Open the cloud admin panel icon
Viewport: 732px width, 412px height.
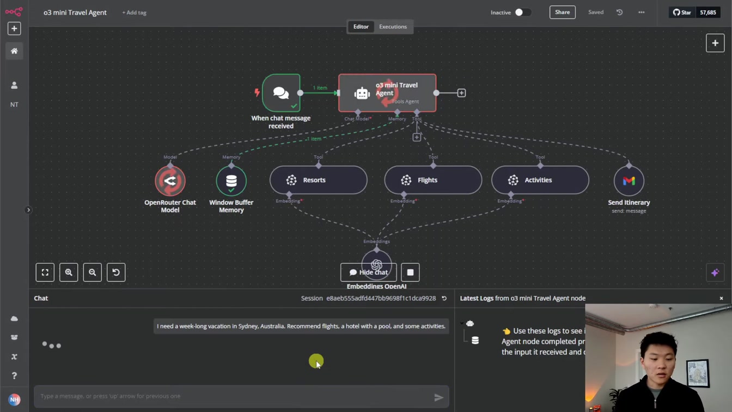pyautogui.click(x=14, y=318)
